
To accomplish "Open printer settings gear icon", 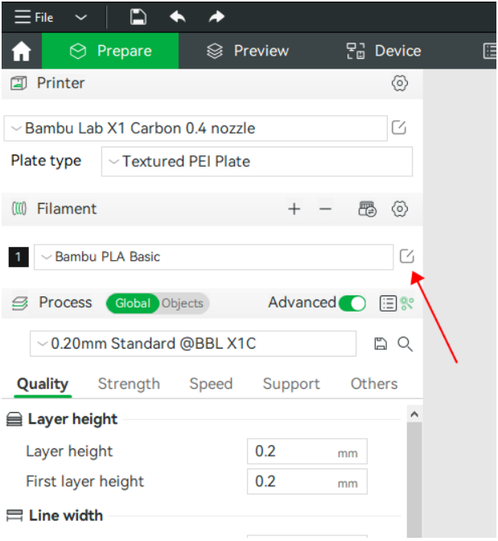I will [399, 83].
